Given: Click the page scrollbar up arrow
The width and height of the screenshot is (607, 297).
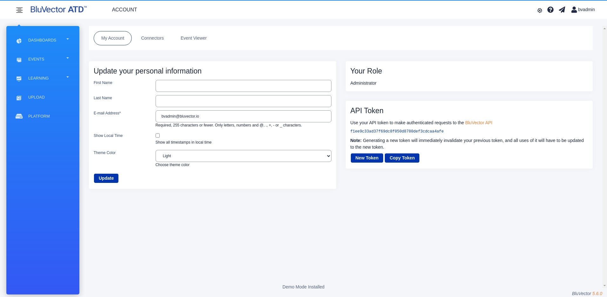Looking at the screenshot, I should pos(604,29).
